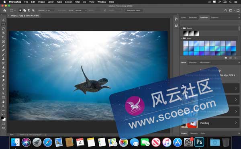Select the Eyedropper tool
This screenshot has width=241, height=149.
click(3, 46)
